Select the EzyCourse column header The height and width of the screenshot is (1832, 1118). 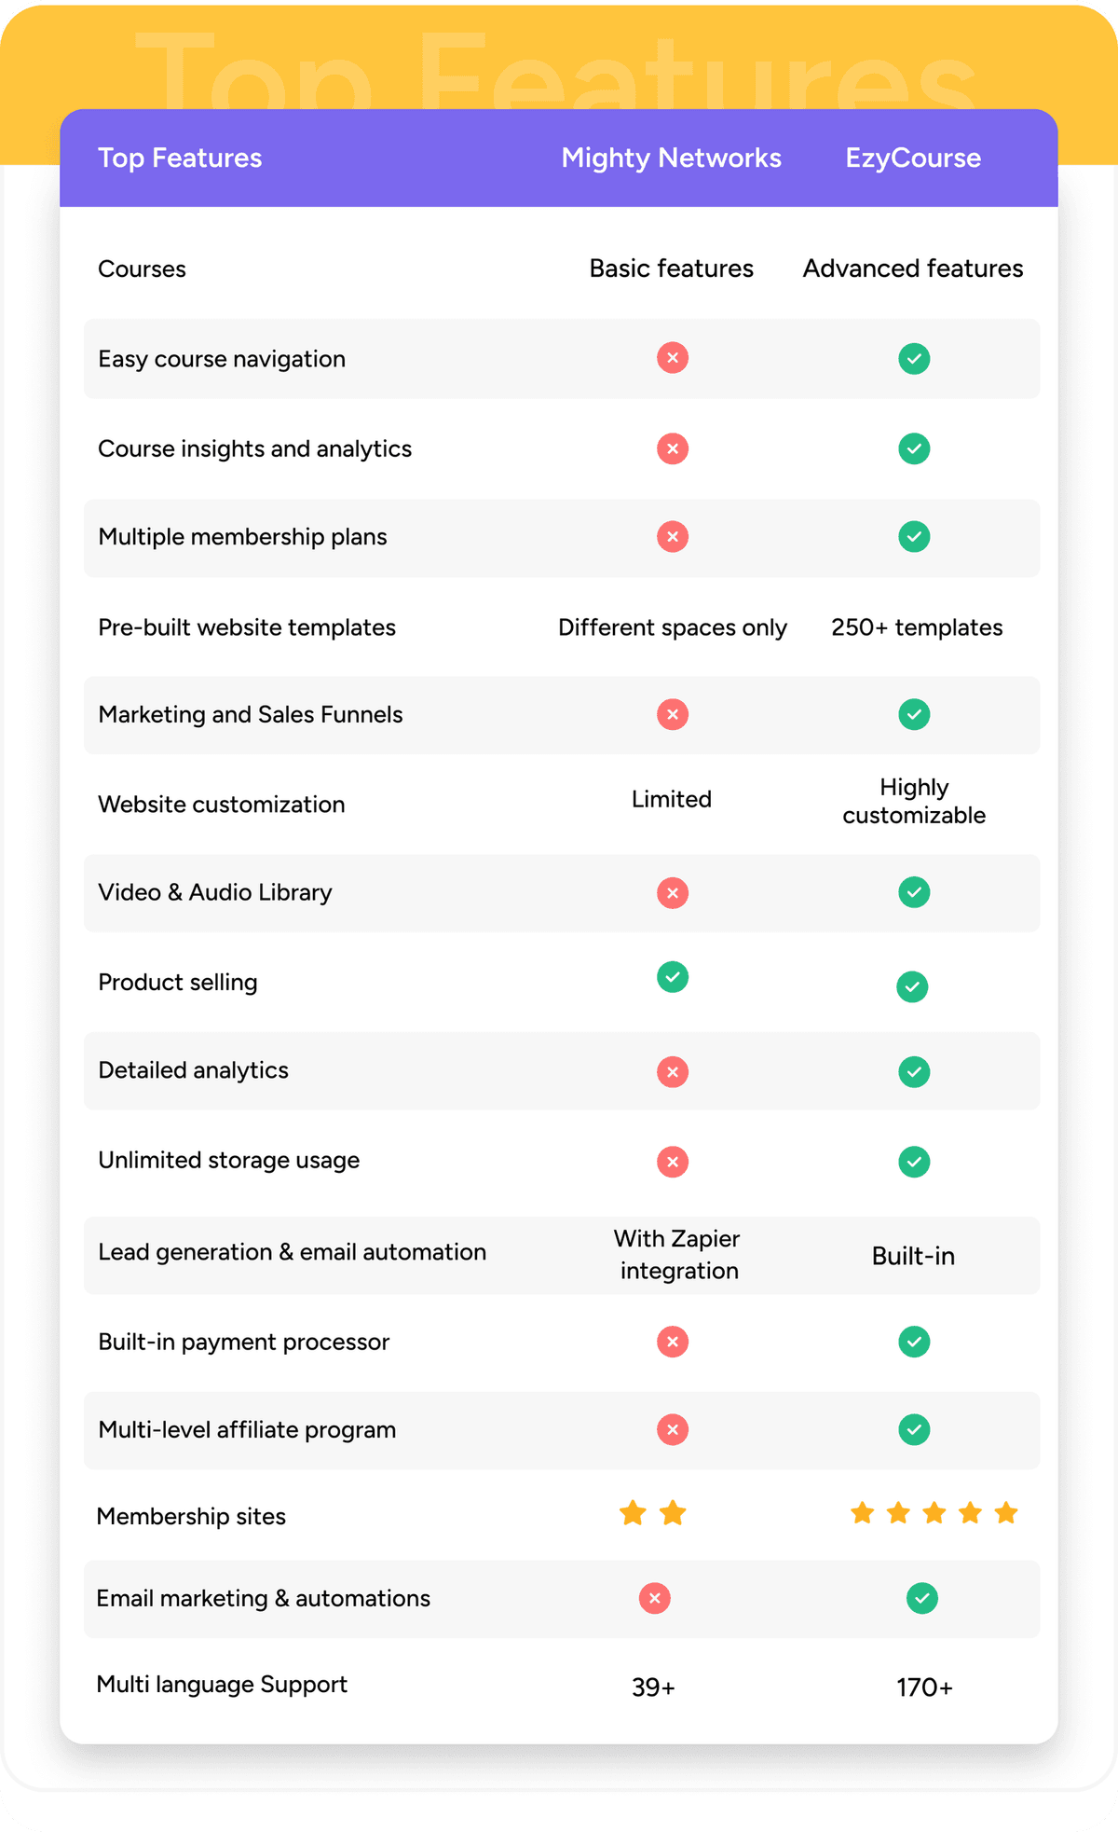913,158
